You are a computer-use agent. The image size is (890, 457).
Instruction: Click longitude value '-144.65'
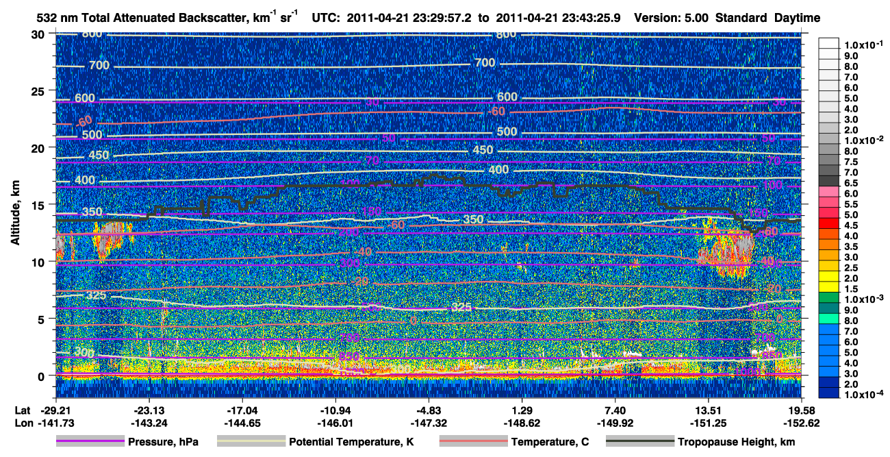click(x=242, y=423)
